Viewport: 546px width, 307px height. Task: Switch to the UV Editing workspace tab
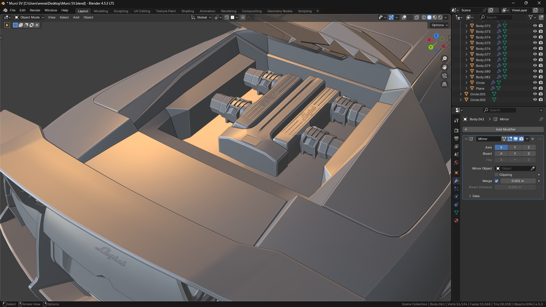tap(142, 11)
